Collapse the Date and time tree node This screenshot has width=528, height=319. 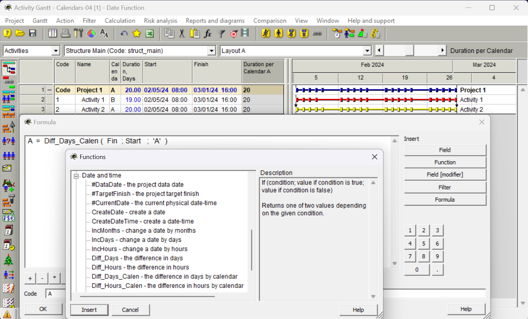click(76, 176)
